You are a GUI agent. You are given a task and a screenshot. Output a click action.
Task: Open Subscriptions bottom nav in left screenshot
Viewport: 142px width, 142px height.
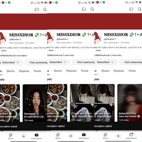coord(37,136)
